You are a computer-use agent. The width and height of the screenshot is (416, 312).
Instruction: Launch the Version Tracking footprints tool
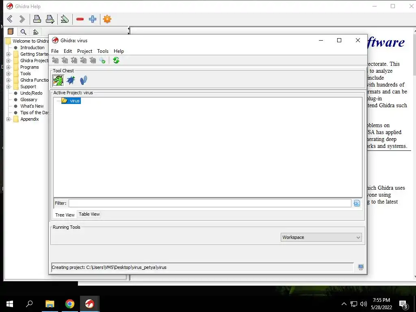point(83,80)
